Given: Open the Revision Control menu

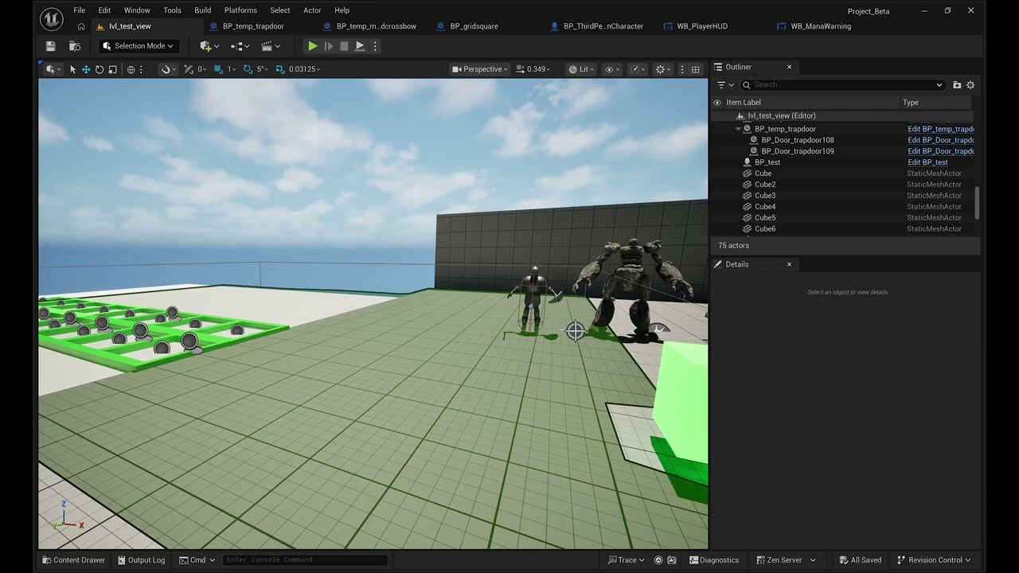Looking at the screenshot, I should (x=934, y=560).
